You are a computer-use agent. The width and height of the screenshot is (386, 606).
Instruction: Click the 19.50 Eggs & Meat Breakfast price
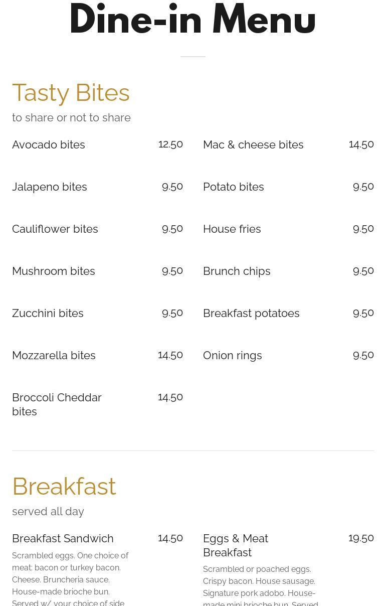pos(361,538)
